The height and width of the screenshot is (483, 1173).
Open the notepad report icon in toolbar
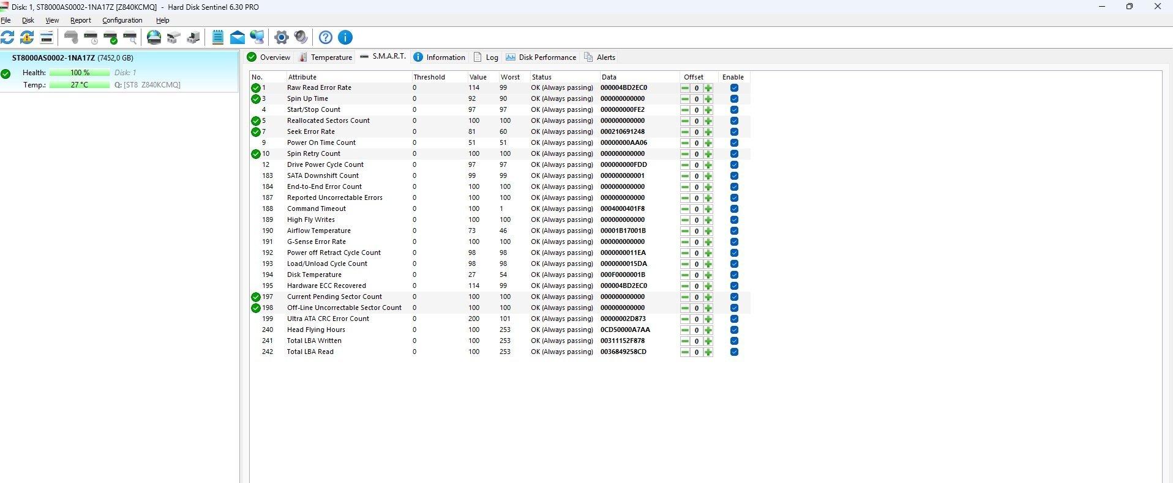click(x=218, y=37)
